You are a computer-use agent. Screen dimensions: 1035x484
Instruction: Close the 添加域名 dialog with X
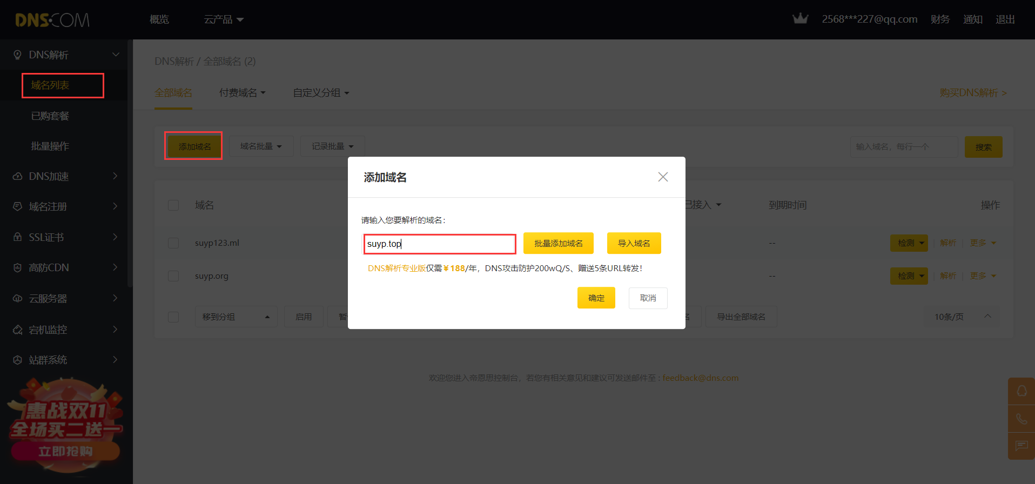coord(663,177)
